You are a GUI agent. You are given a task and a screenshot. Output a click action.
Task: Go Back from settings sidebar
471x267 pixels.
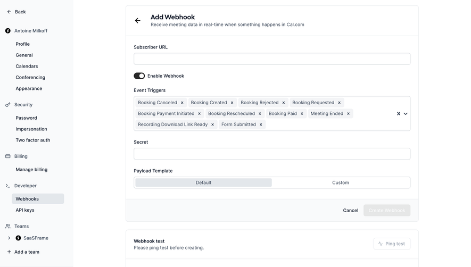click(x=16, y=12)
